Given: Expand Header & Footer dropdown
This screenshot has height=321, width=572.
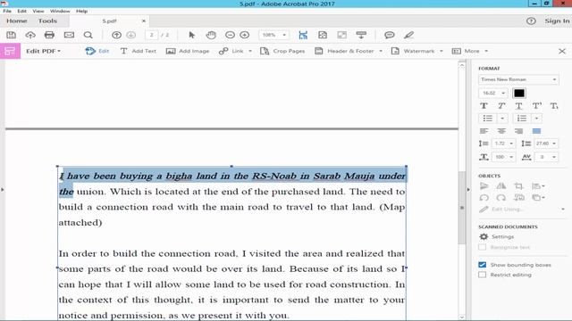Looking at the screenshot, I should click(x=381, y=51).
